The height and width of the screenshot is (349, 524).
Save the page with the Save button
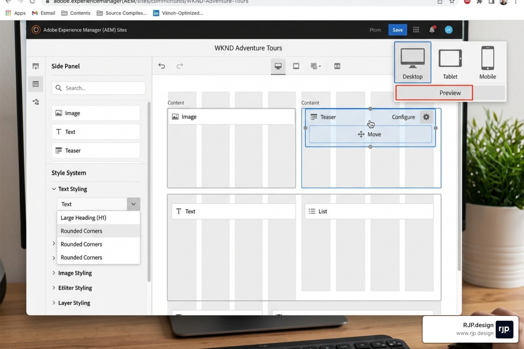tap(397, 30)
